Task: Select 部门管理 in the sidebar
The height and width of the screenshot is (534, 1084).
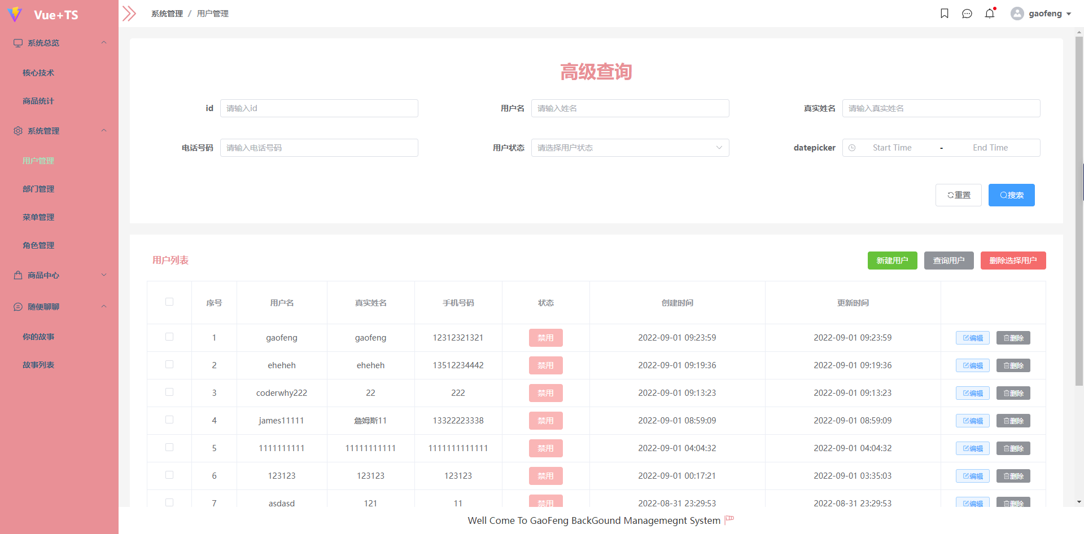Action: tap(38, 189)
